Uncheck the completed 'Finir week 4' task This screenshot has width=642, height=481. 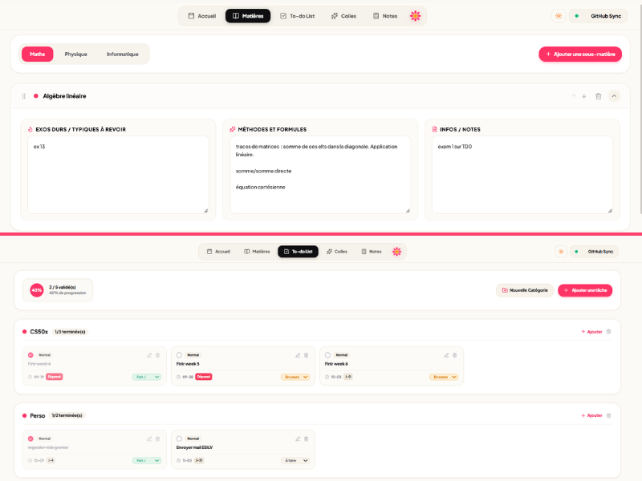tap(30, 355)
